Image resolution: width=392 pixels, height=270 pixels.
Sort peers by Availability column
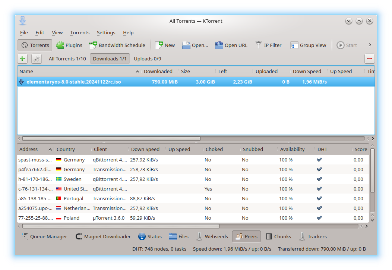coord(297,150)
